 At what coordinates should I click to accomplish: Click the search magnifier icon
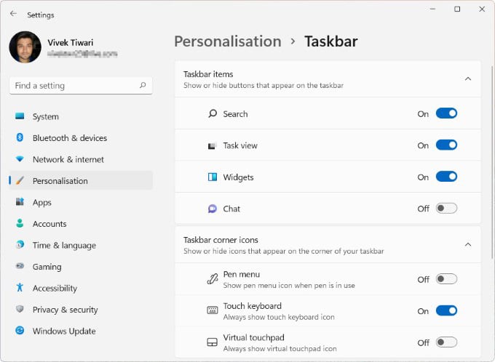(x=143, y=85)
